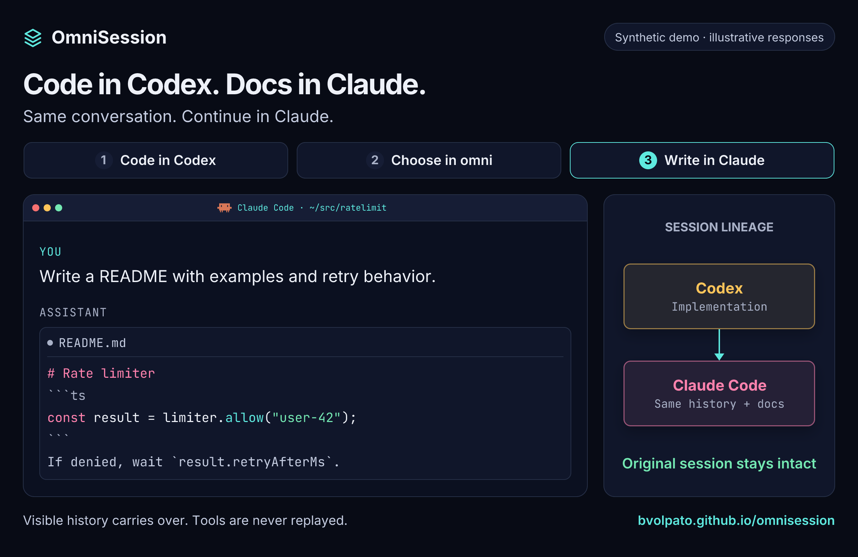Click the README.md file name
Image resolution: width=858 pixels, height=557 pixels.
[x=93, y=343]
